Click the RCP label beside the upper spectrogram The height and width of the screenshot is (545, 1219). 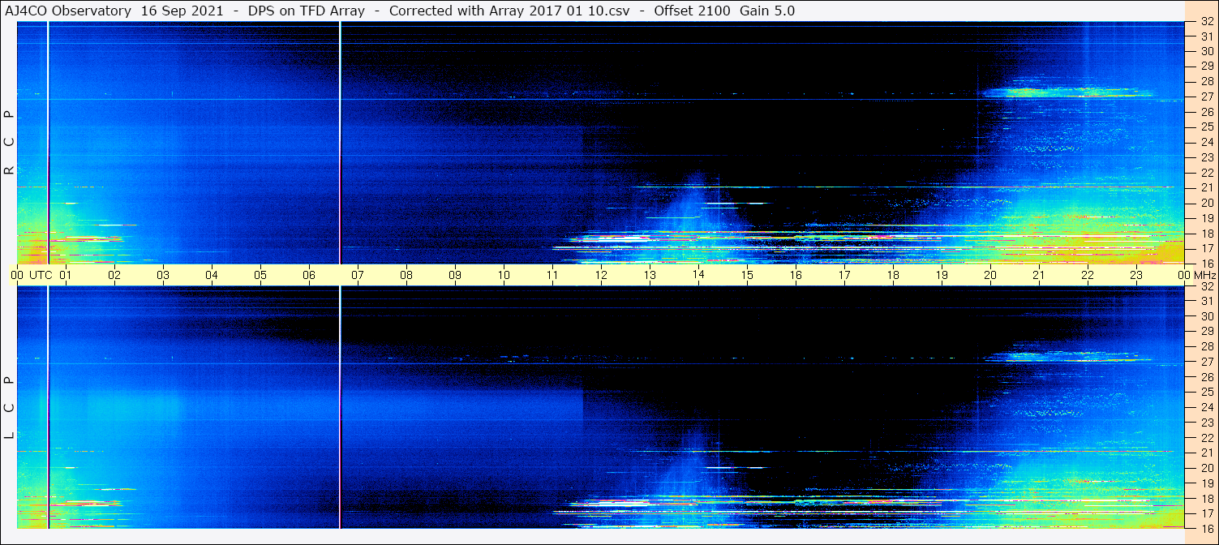point(10,143)
